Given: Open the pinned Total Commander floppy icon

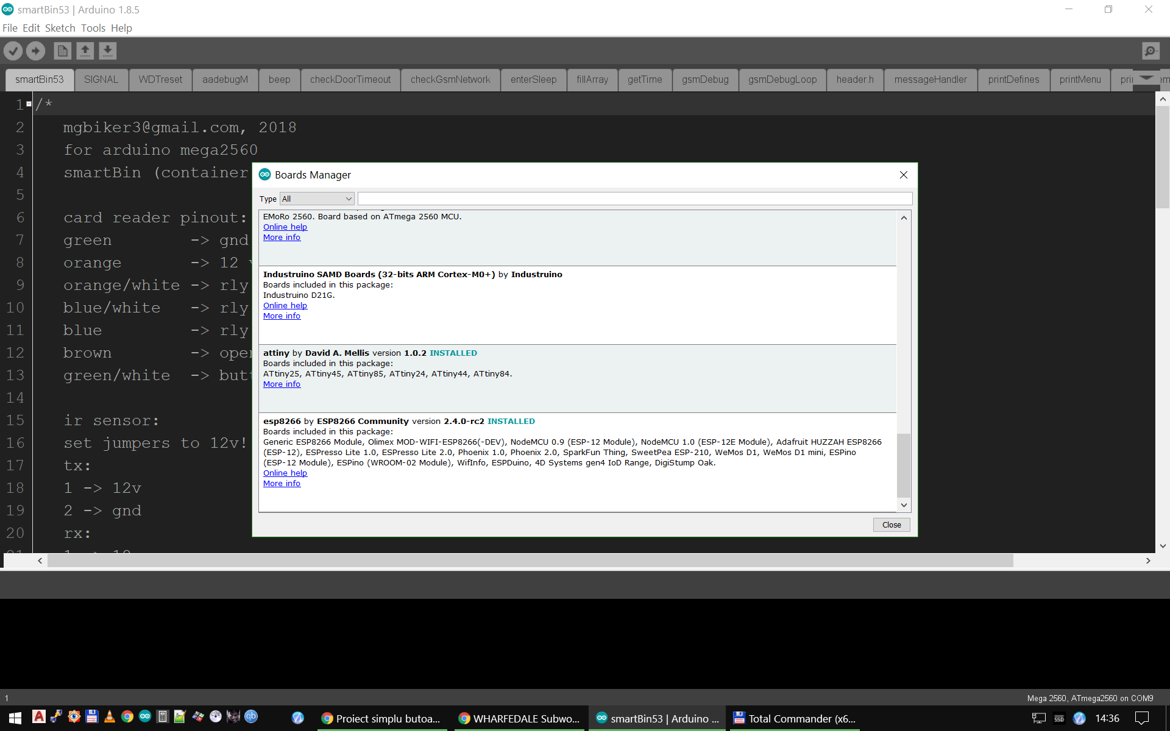Looking at the screenshot, I should pos(92,716).
